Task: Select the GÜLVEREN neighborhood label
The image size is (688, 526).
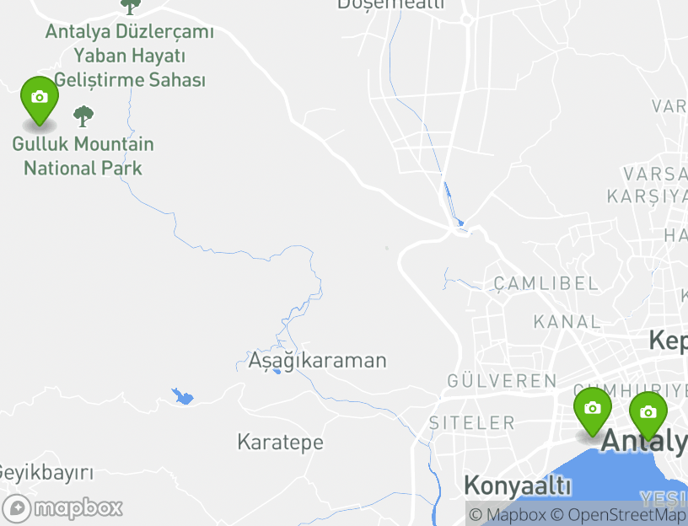Action: [x=502, y=381]
